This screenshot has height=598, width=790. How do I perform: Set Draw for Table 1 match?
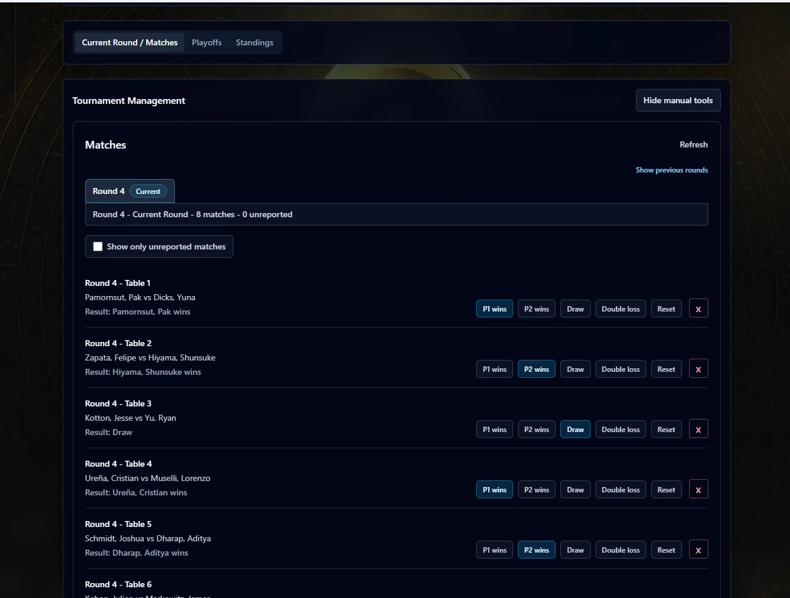click(x=575, y=309)
